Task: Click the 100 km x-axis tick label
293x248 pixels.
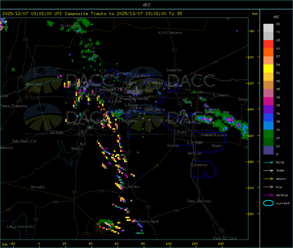Action: pyautogui.click(x=169, y=243)
